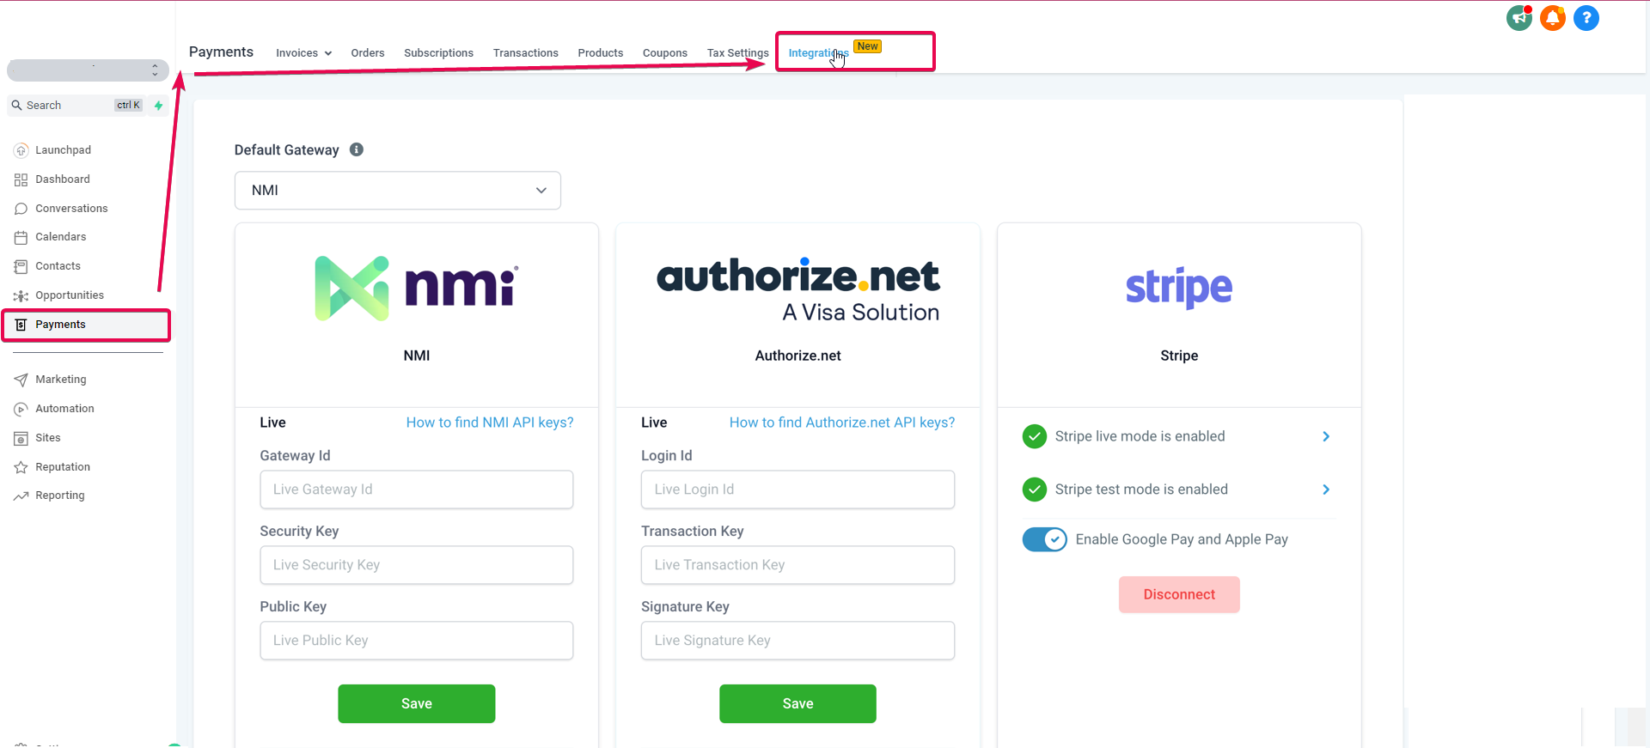Click the megaphone announcements icon
Image resolution: width=1650 pixels, height=748 pixels.
(1519, 18)
